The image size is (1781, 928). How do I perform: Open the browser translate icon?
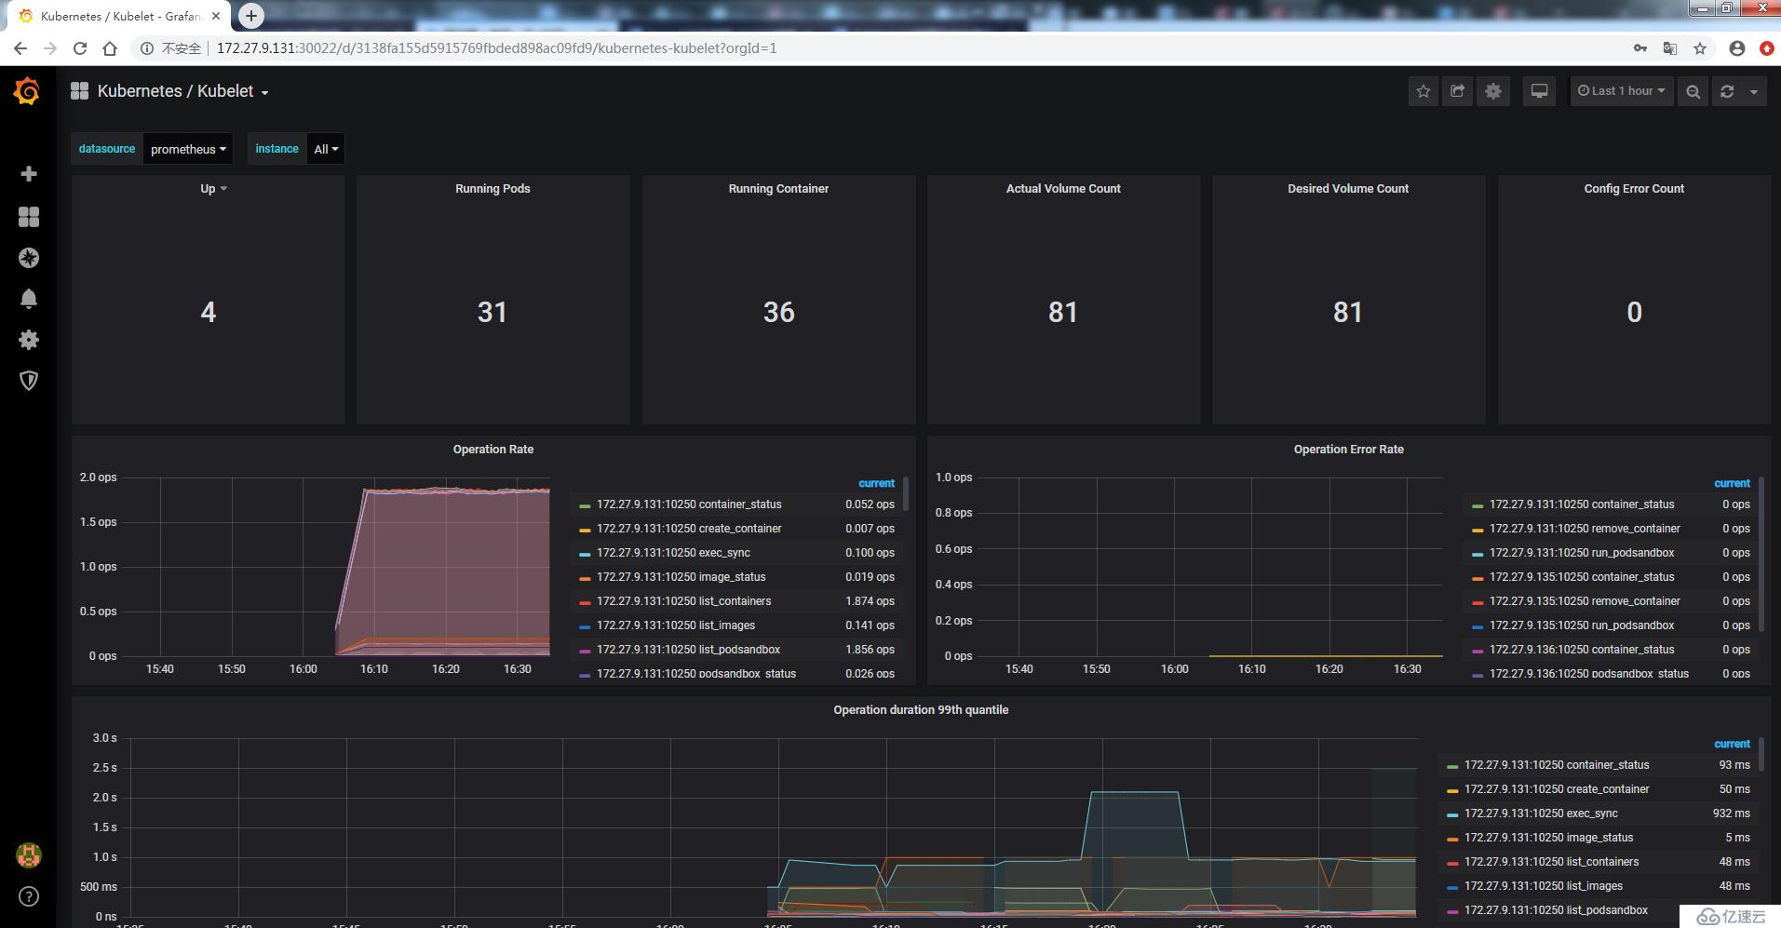1670,48
